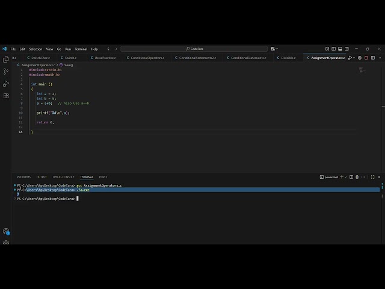Screen dimensions: 385x289
Task: Open the Accounts menu icon
Action: (x=6, y=231)
